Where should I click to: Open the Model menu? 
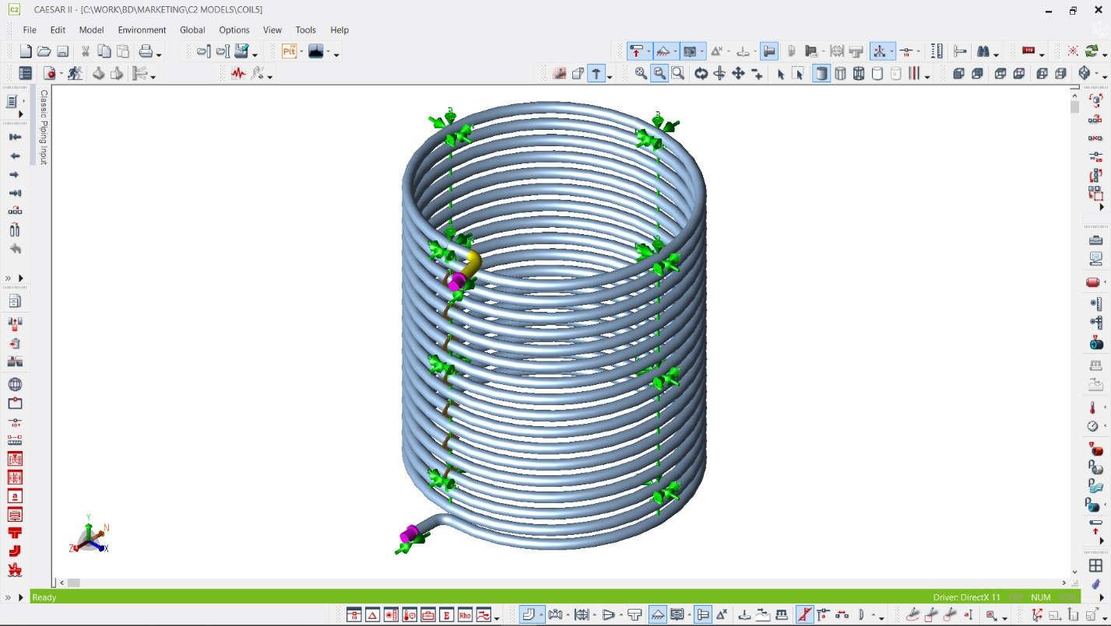[x=91, y=30]
